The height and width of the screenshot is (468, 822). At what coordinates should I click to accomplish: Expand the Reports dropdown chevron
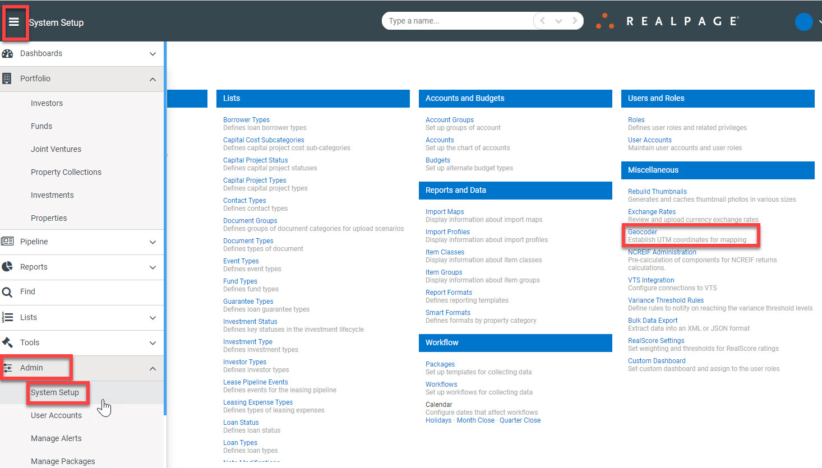point(153,267)
